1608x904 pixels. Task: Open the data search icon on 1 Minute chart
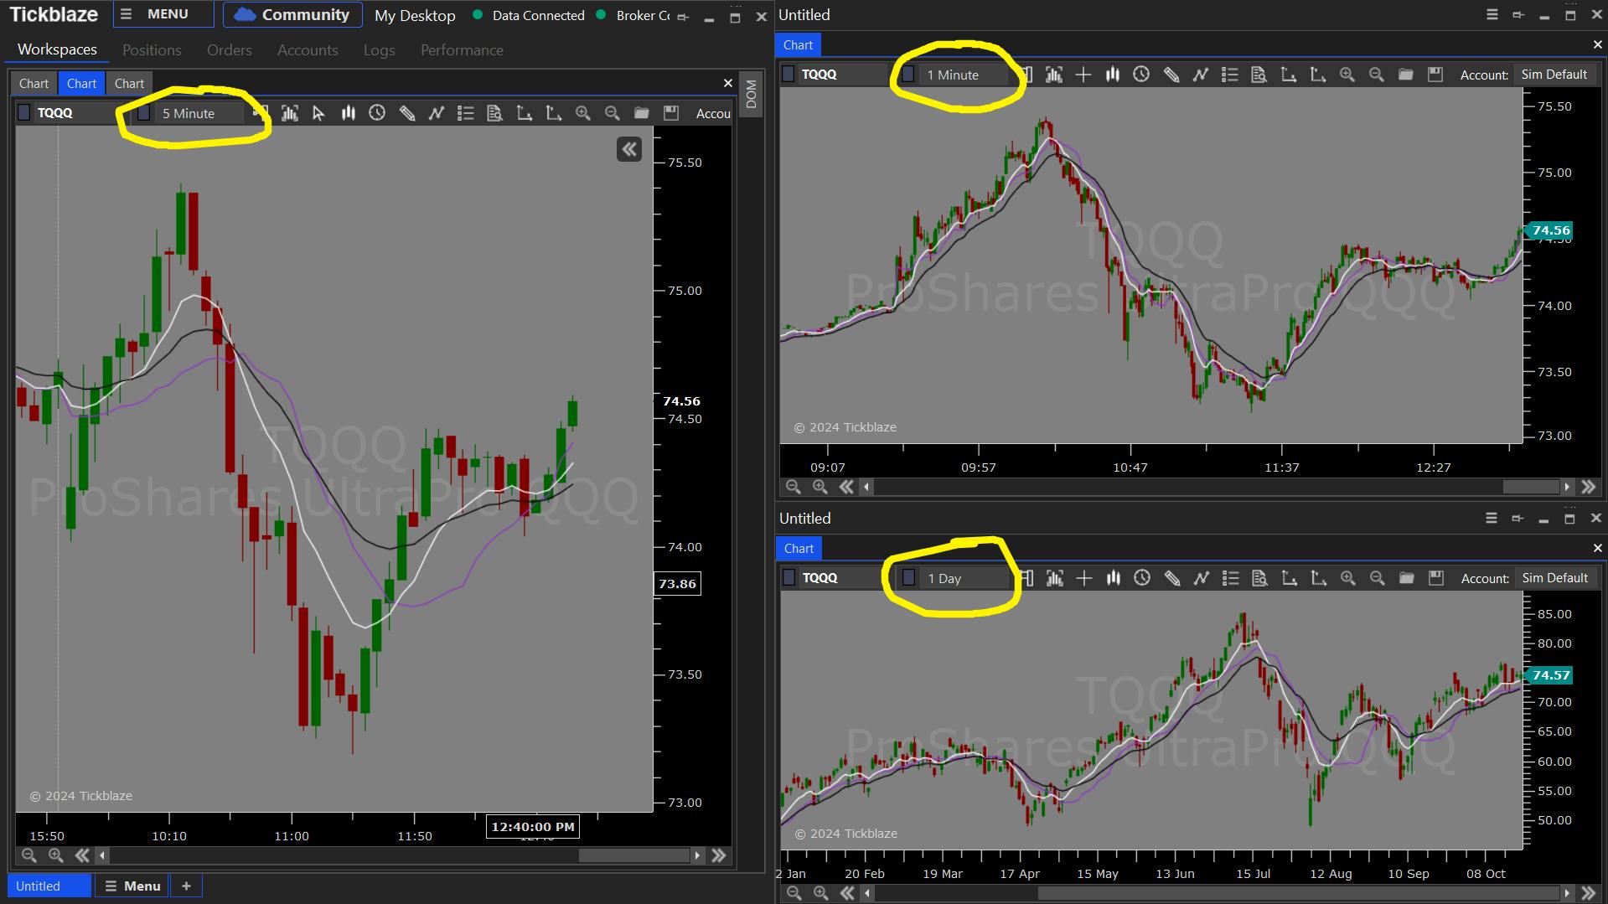point(1259,75)
